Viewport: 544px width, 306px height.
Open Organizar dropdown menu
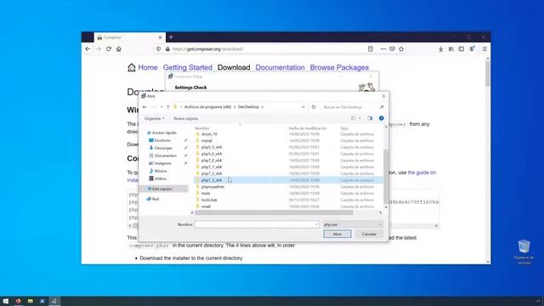[155, 119]
